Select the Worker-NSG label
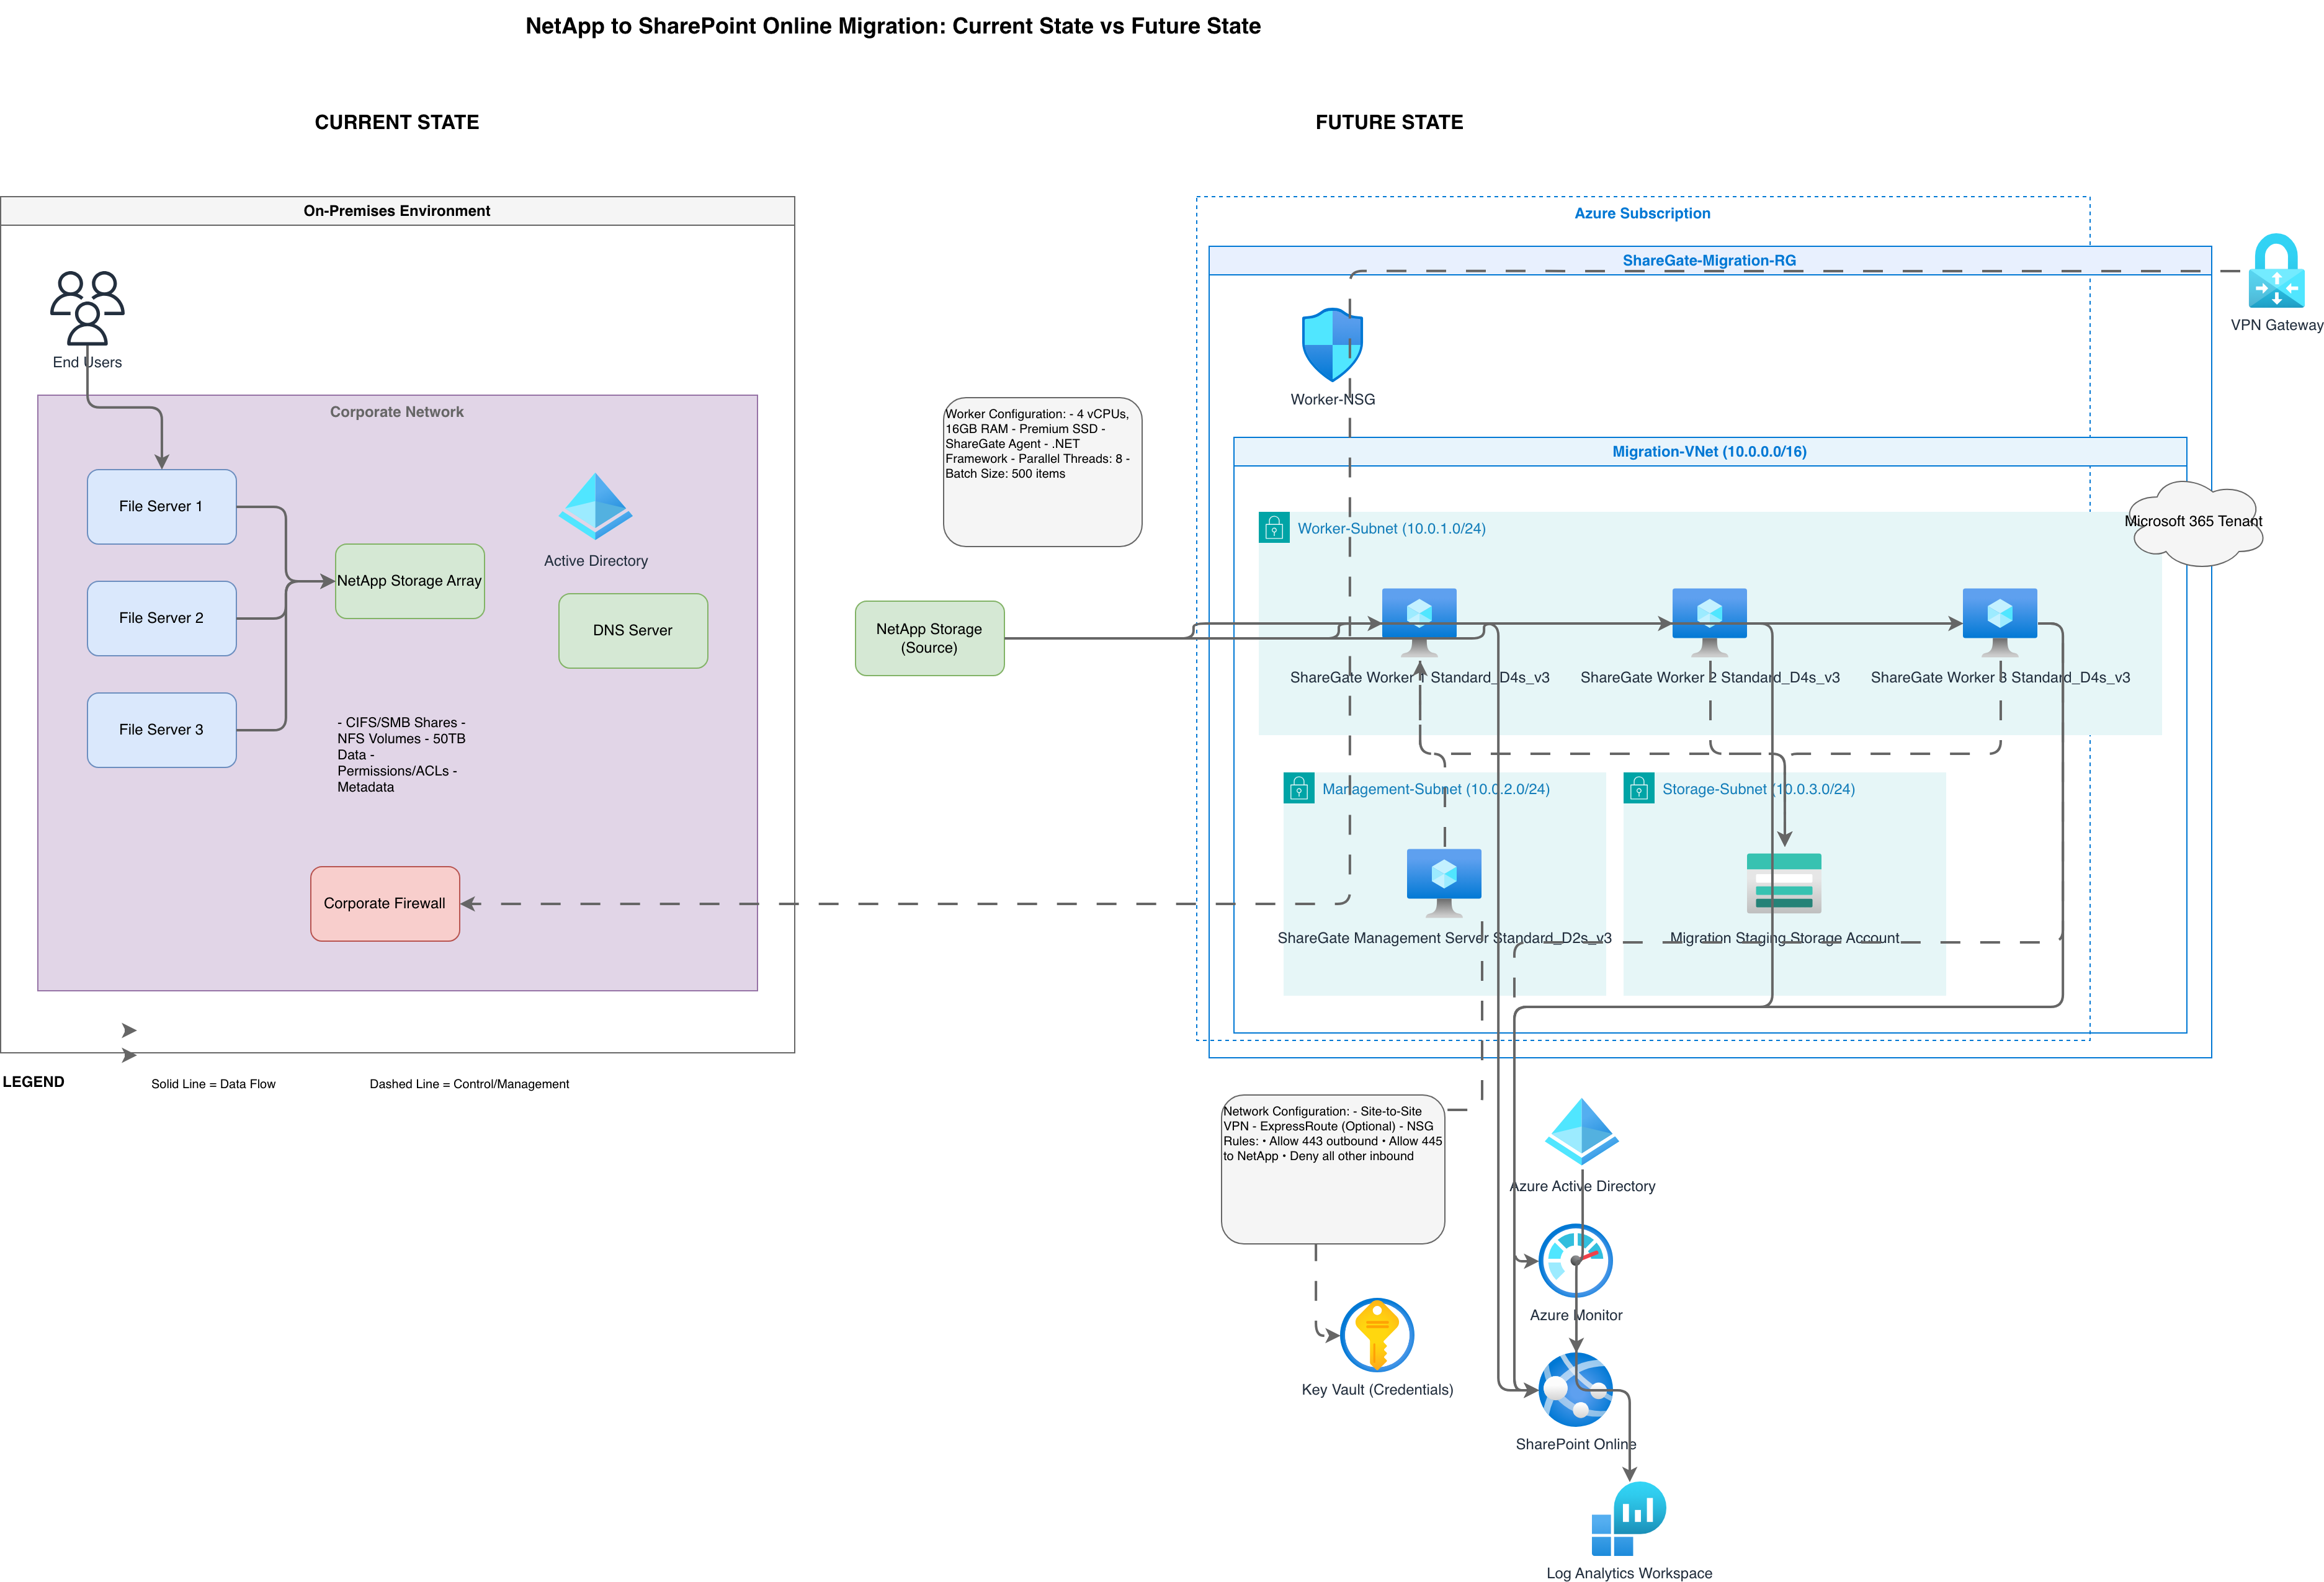Viewport: 2324px width, 1582px height. 1332,399
